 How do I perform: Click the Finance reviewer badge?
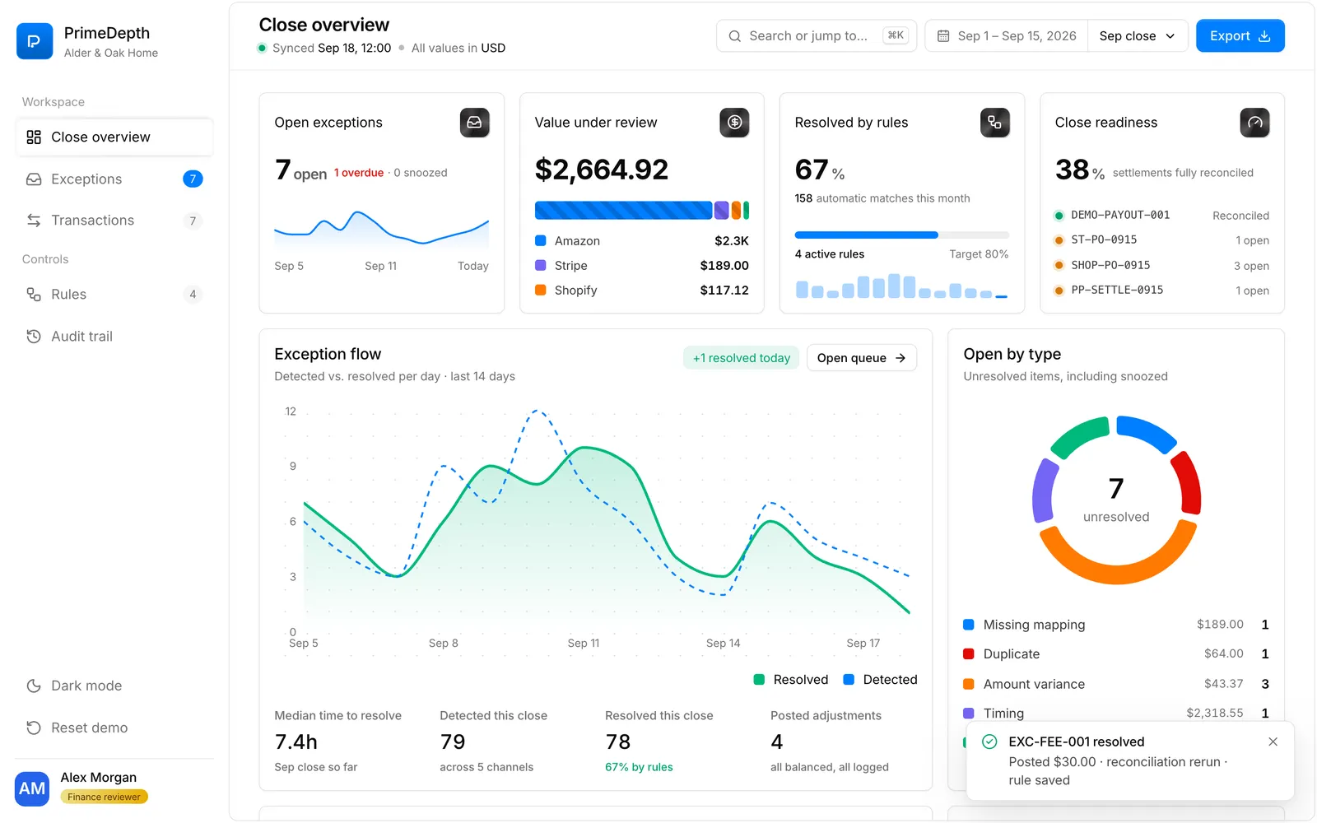point(104,797)
